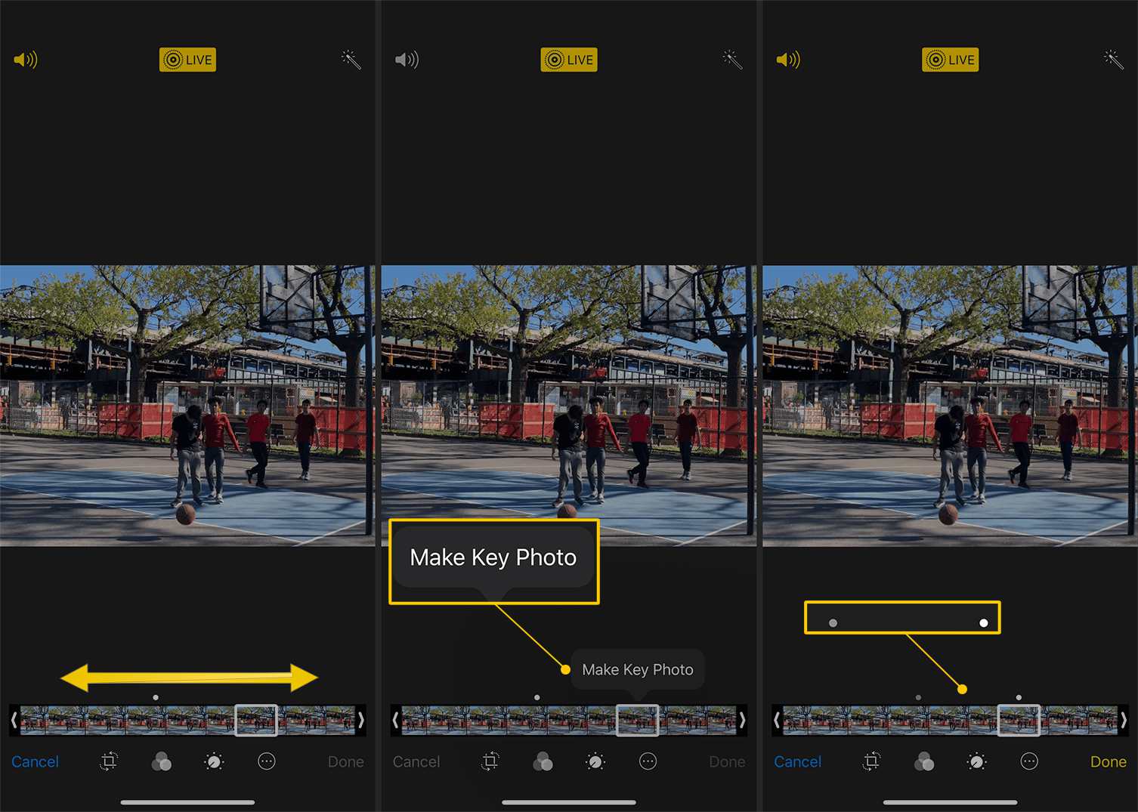Viewport: 1138px width, 812px height.
Task: Open filters icon in right phone screen
Action: tap(924, 761)
